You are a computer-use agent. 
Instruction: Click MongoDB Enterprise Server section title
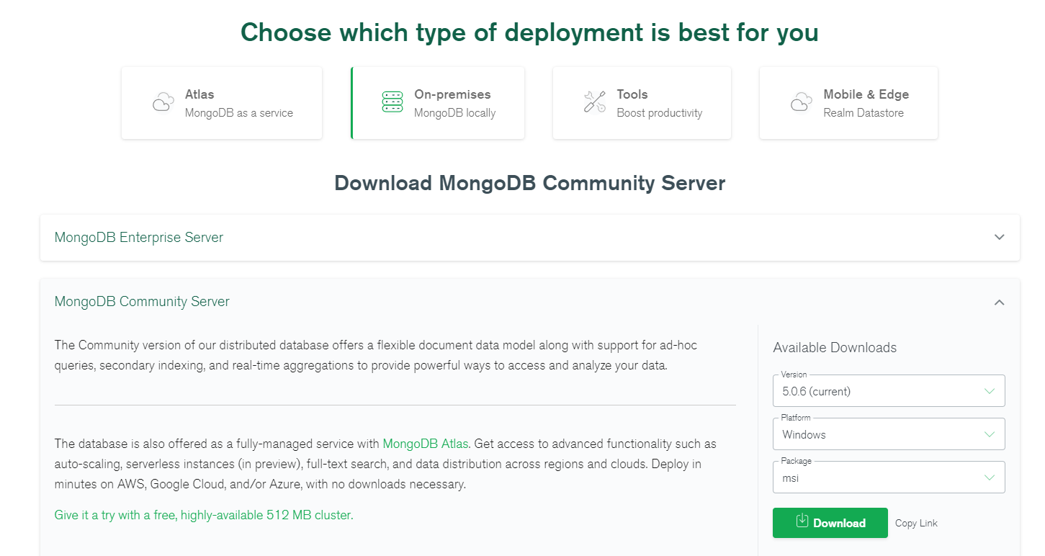click(x=139, y=237)
